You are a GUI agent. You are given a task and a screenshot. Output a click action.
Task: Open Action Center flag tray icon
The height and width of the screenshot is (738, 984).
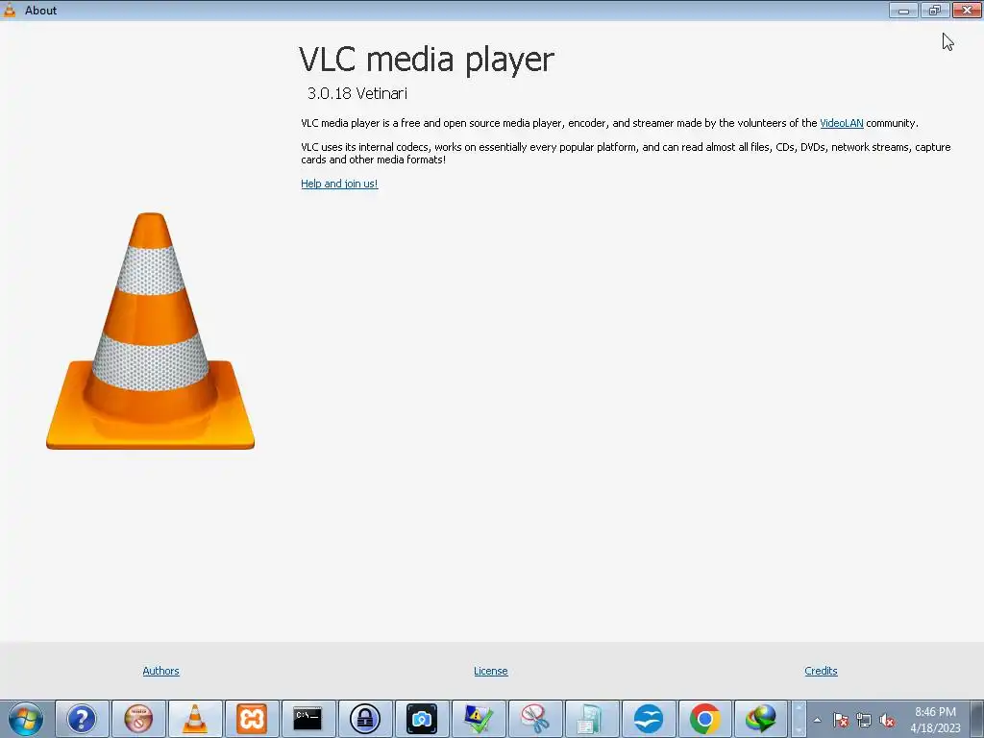(x=841, y=721)
